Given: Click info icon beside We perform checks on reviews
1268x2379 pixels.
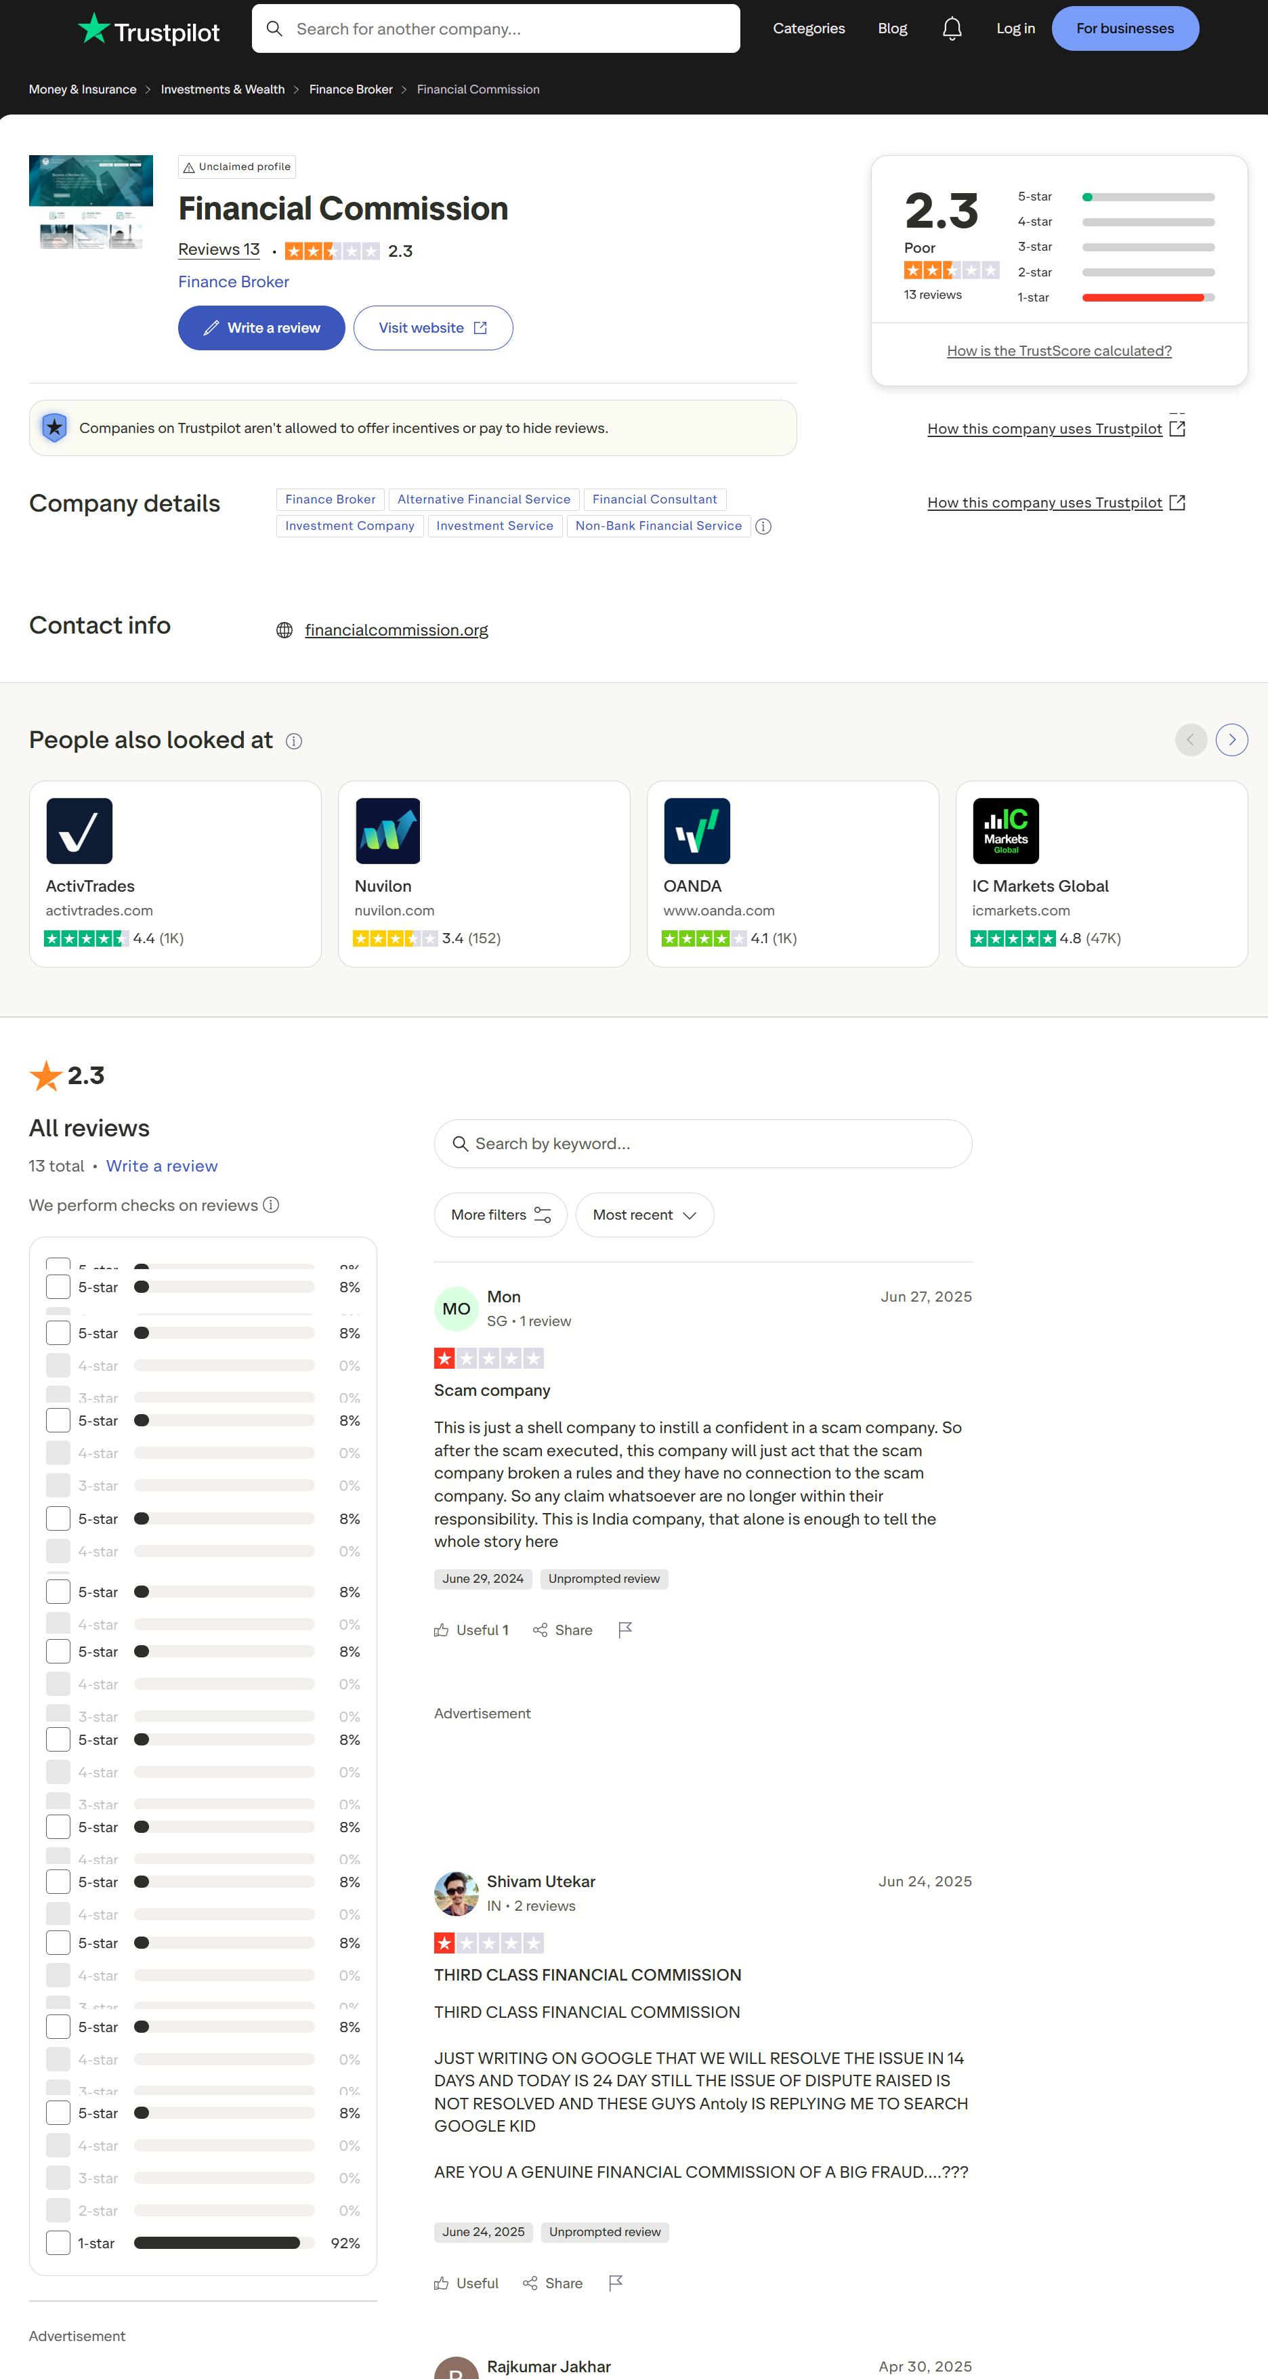Looking at the screenshot, I should (x=270, y=1205).
